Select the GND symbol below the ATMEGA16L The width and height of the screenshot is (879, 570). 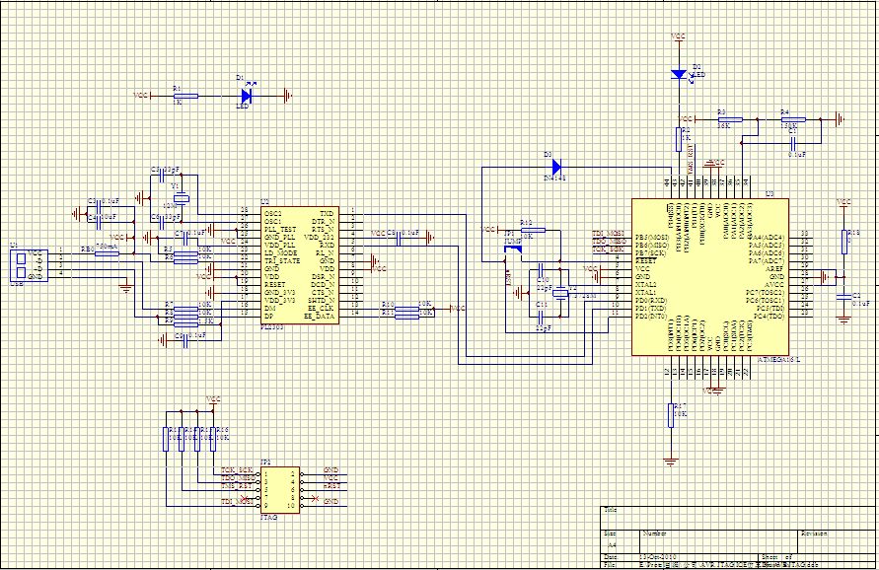coord(718,391)
